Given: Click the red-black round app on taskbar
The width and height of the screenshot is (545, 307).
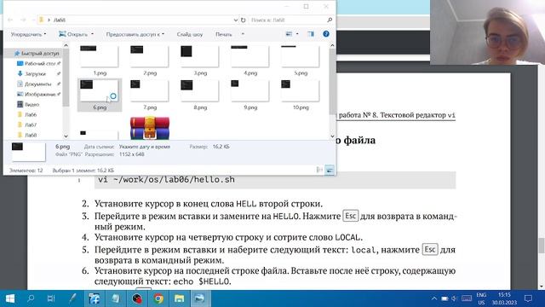Looking at the screenshot, I should pyautogui.click(x=137, y=298).
